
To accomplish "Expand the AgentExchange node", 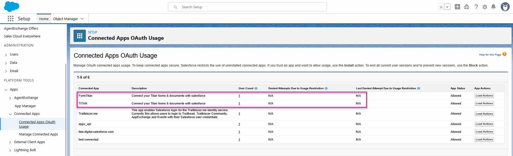I will [x=10, y=98].
